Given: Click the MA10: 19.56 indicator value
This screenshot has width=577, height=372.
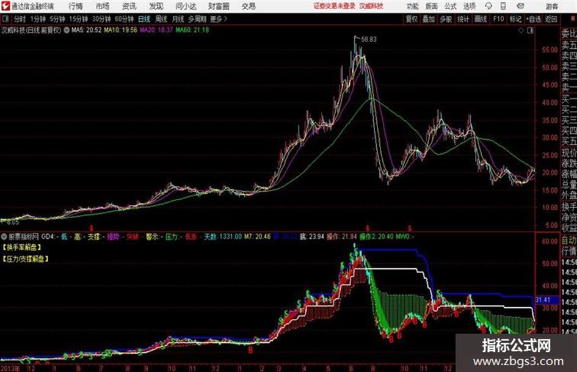Looking at the screenshot, I should pyautogui.click(x=120, y=30).
